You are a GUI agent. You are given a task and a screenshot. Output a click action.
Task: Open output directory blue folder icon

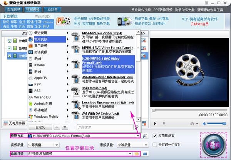point(145,154)
